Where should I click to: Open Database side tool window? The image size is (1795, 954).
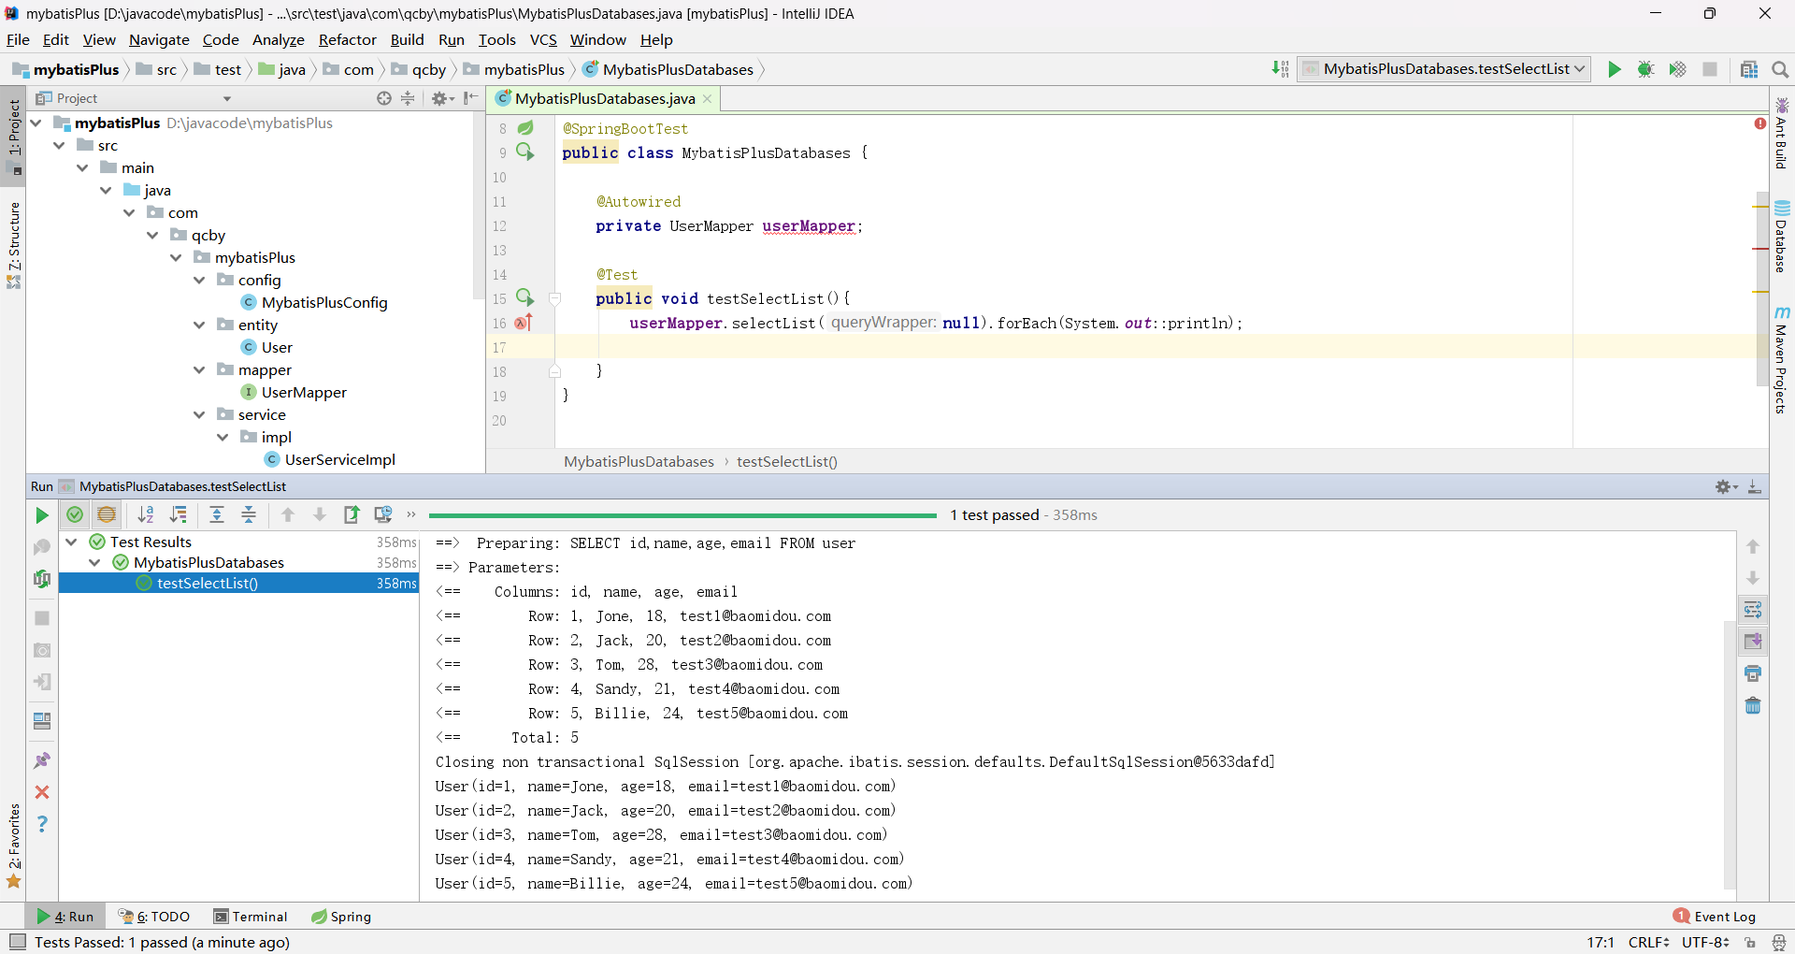tap(1782, 236)
